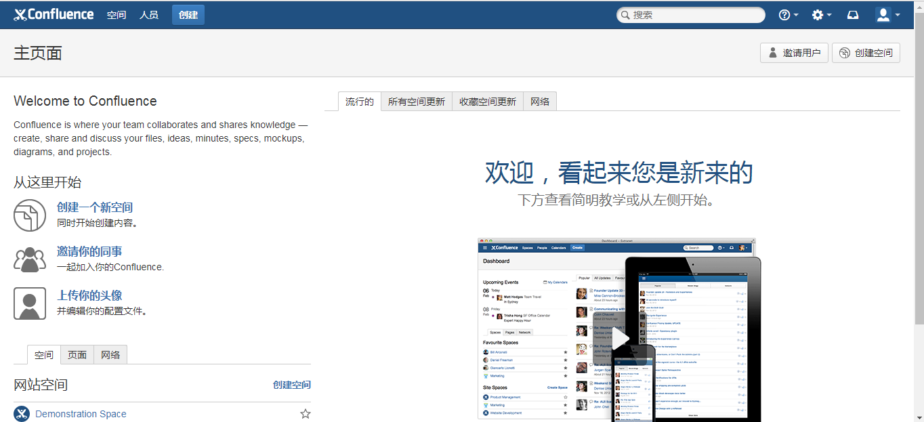Switch to the right-panel 网络 tab

(540, 102)
